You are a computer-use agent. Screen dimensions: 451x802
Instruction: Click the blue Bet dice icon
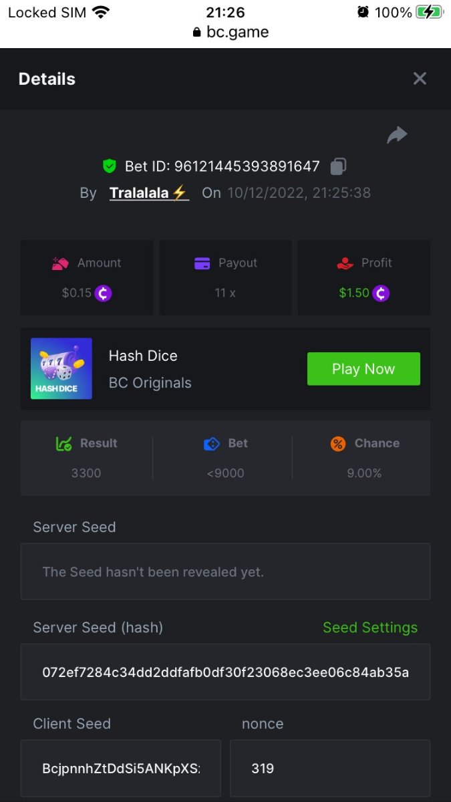[211, 443]
